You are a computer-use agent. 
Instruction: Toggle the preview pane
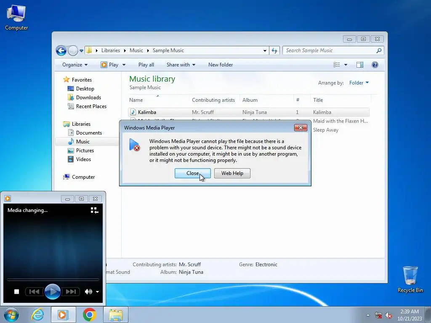pos(360,65)
